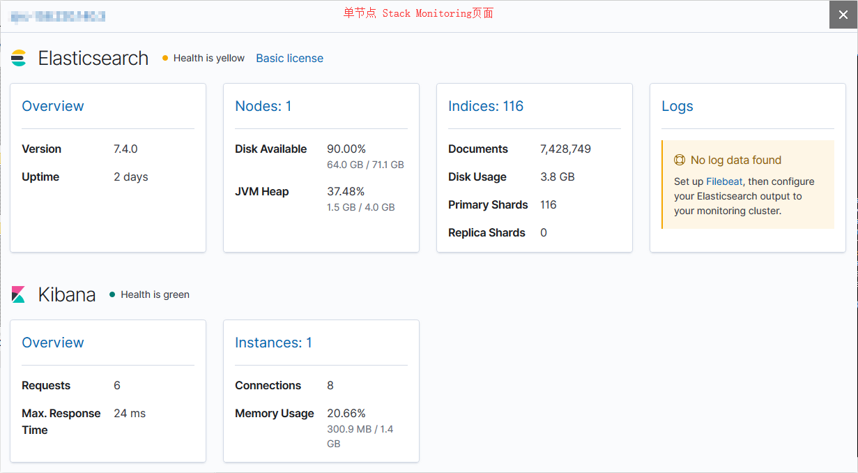Viewport: 858px width, 473px height.
Task: Click the JVM Heap 37.48% value
Action: pos(345,191)
